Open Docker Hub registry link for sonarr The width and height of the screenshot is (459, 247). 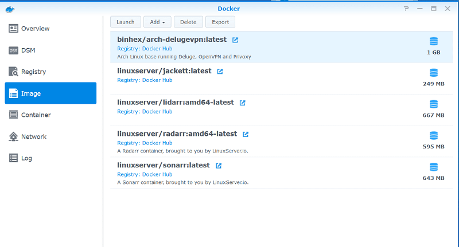coord(157,174)
